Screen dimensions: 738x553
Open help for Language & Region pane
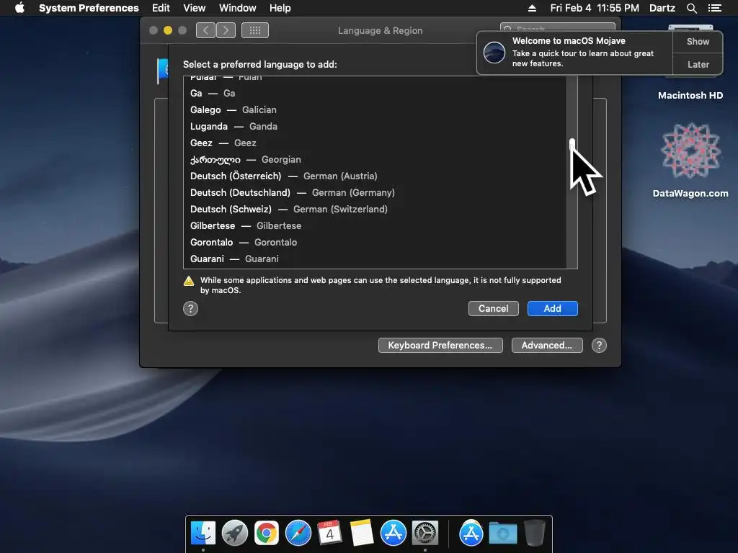(x=599, y=345)
